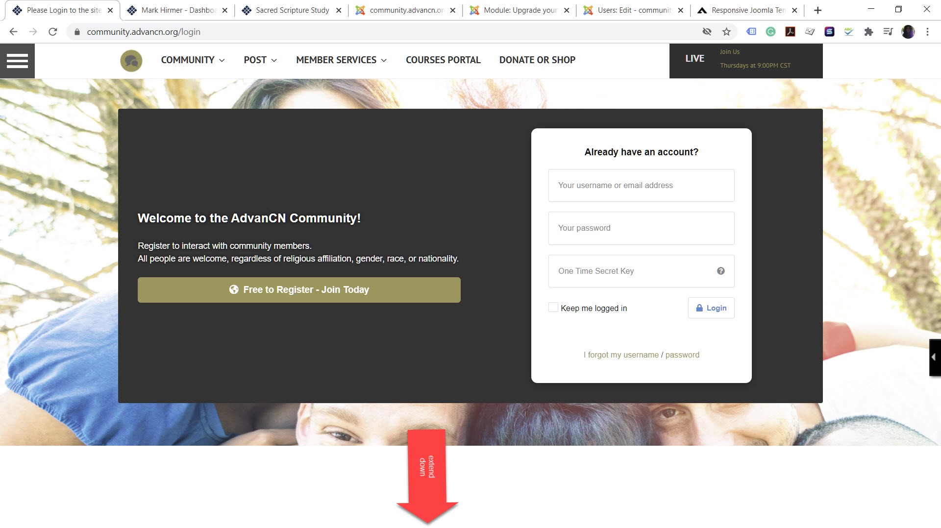Open the Adobe Acrobat extension
This screenshot has width=941, height=528.
(790, 32)
